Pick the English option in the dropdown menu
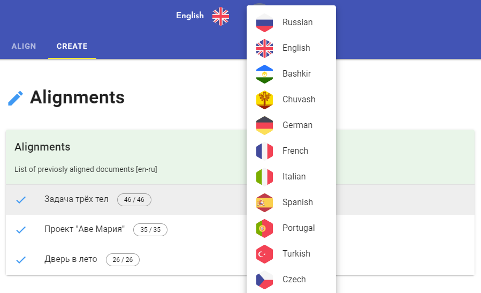 [296, 48]
